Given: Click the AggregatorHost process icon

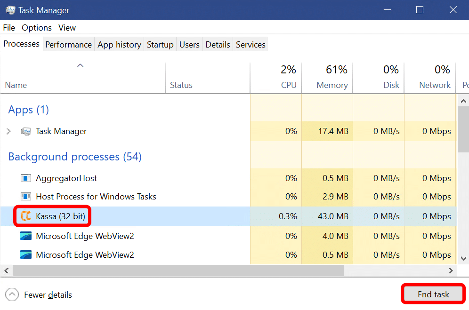Looking at the screenshot, I should [x=26, y=178].
